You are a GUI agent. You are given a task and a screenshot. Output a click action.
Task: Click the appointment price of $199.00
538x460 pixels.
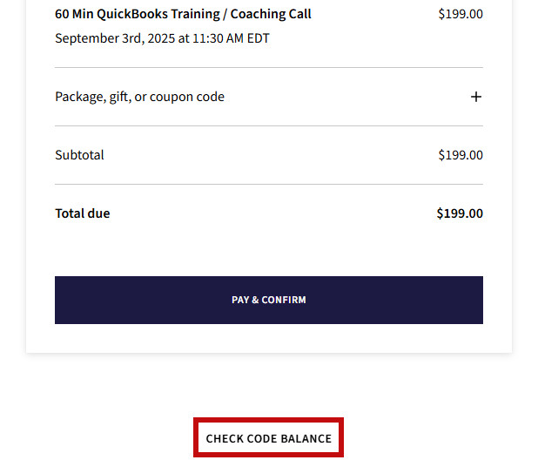(461, 14)
